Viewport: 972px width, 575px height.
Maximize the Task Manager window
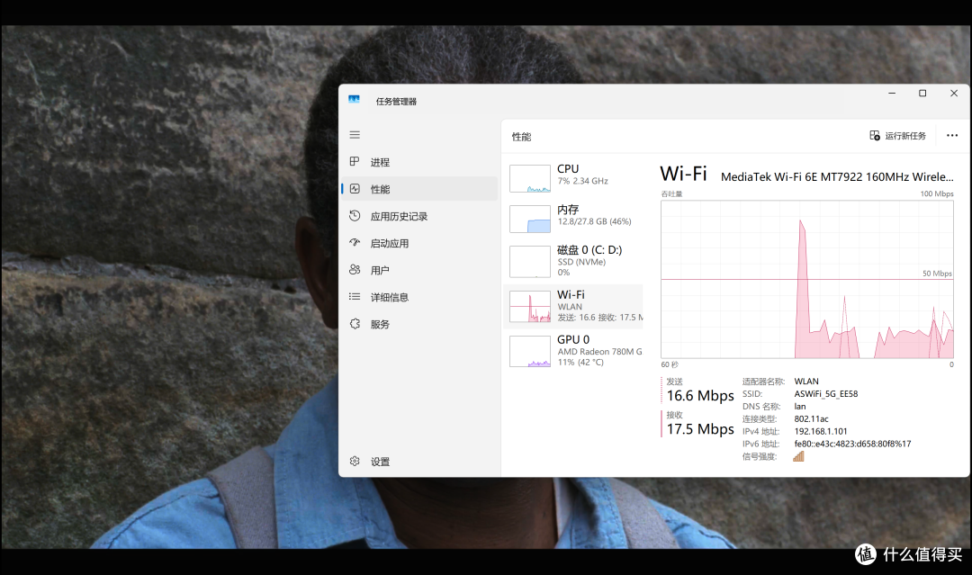click(922, 94)
